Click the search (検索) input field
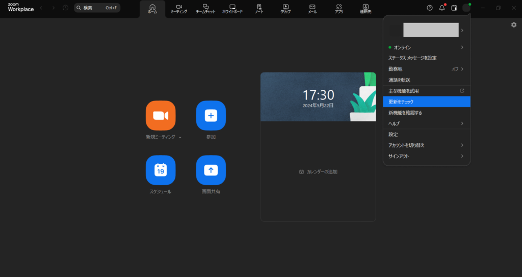Image resolution: width=522 pixels, height=277 pixels. pyautogui.click(x=97, y=8)
